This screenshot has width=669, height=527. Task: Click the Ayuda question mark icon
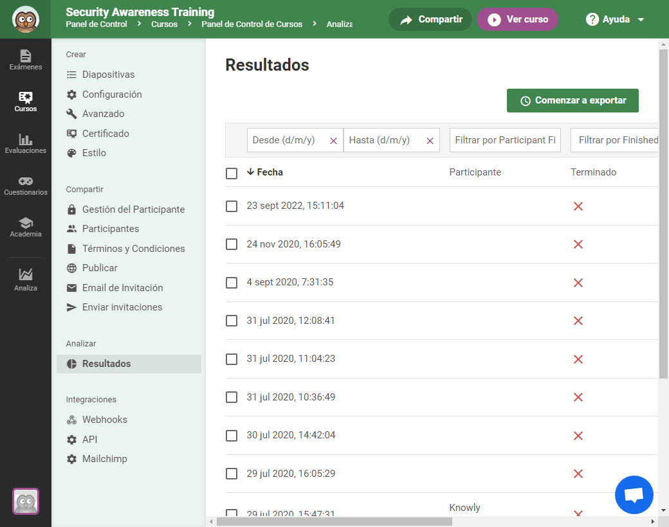click(x=592, y=19)
